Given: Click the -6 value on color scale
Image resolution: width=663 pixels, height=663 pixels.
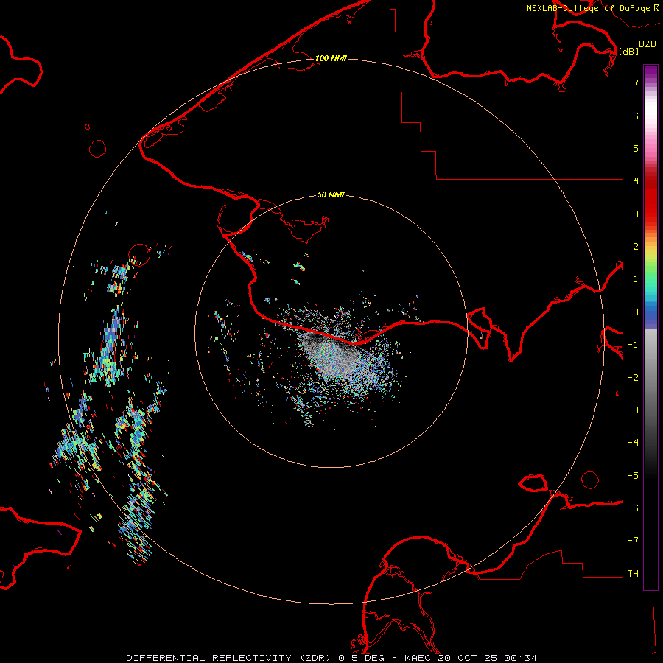Looking at the screenshot, I should [633, 508].
